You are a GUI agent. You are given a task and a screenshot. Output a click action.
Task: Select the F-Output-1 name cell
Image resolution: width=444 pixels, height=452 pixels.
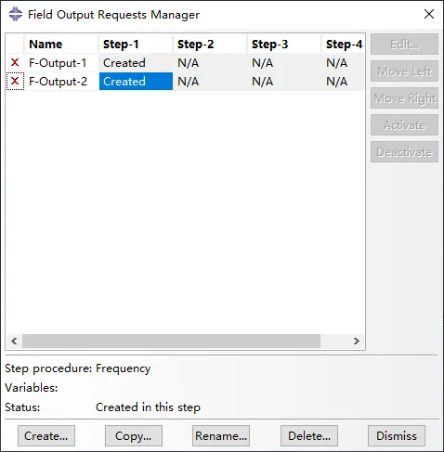tap(61, 63)
